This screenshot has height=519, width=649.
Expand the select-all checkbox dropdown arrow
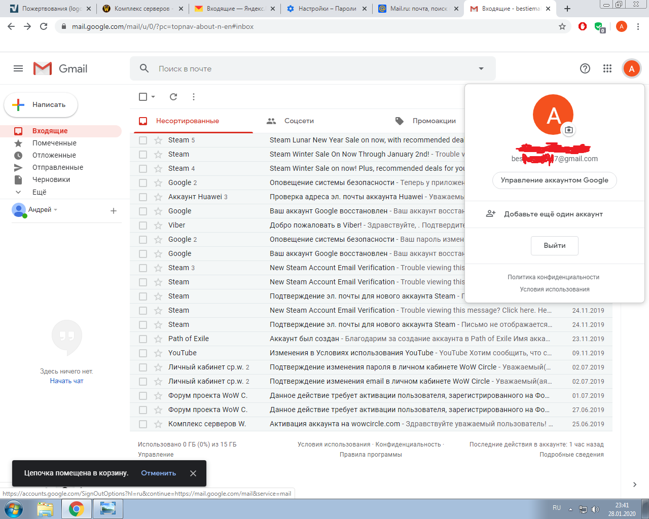[153, 97]
